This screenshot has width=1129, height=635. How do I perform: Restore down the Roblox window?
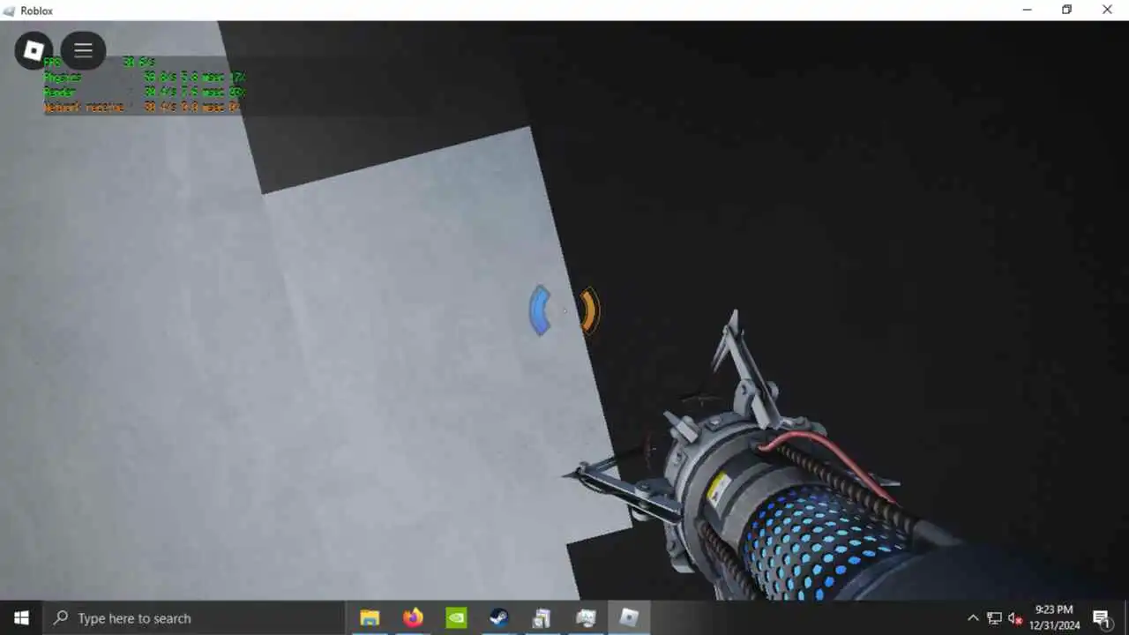(x=1067, y=10)
